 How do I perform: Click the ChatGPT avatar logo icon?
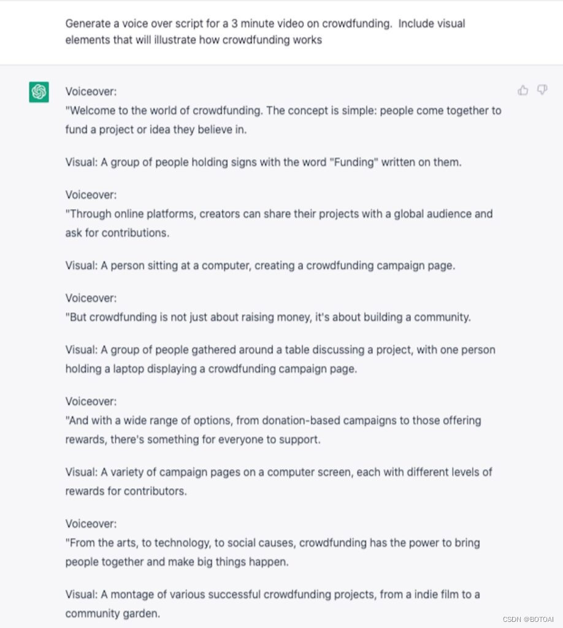[39, 92]
